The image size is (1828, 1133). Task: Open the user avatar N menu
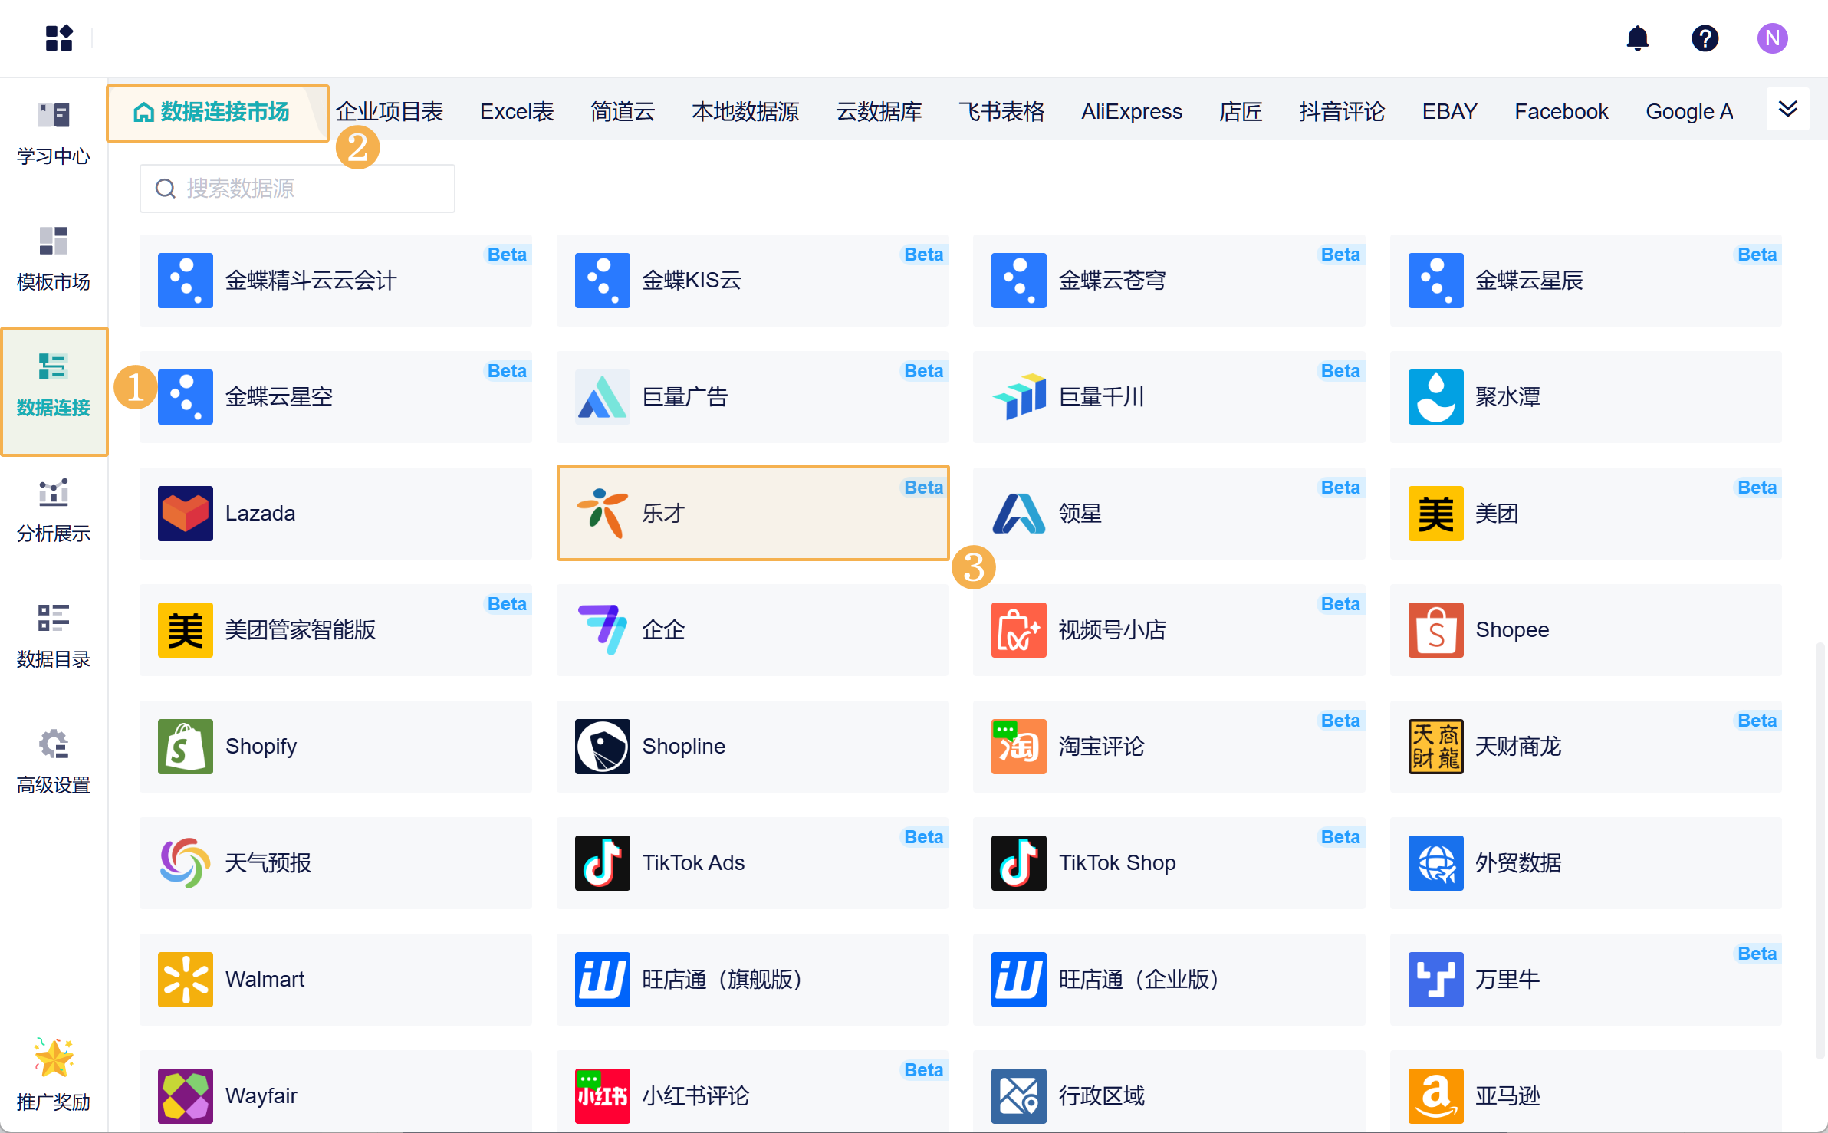click(x=1772, y=38)
